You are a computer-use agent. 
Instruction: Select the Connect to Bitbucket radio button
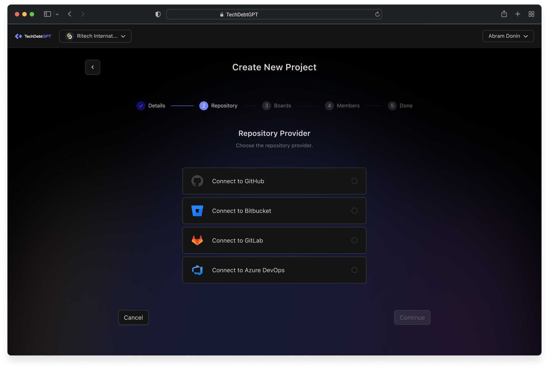click(x=354, y=211)
